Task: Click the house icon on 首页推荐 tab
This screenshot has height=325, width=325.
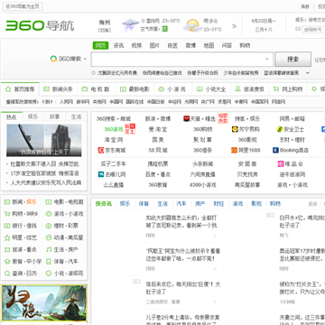Action: point(8,89)
